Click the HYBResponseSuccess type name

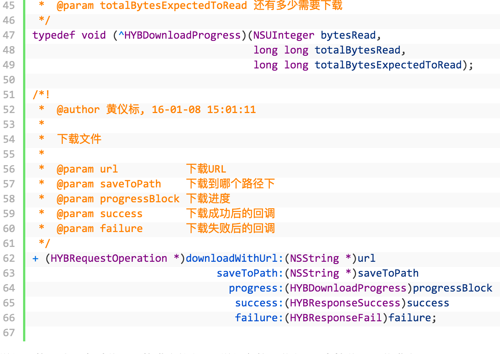pyautogui.click(x=345, y=303)
